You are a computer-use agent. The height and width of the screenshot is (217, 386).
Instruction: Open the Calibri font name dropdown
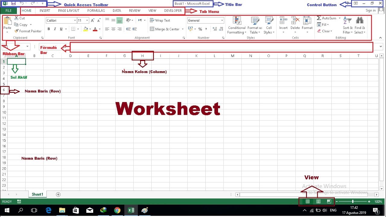(75, 20)
